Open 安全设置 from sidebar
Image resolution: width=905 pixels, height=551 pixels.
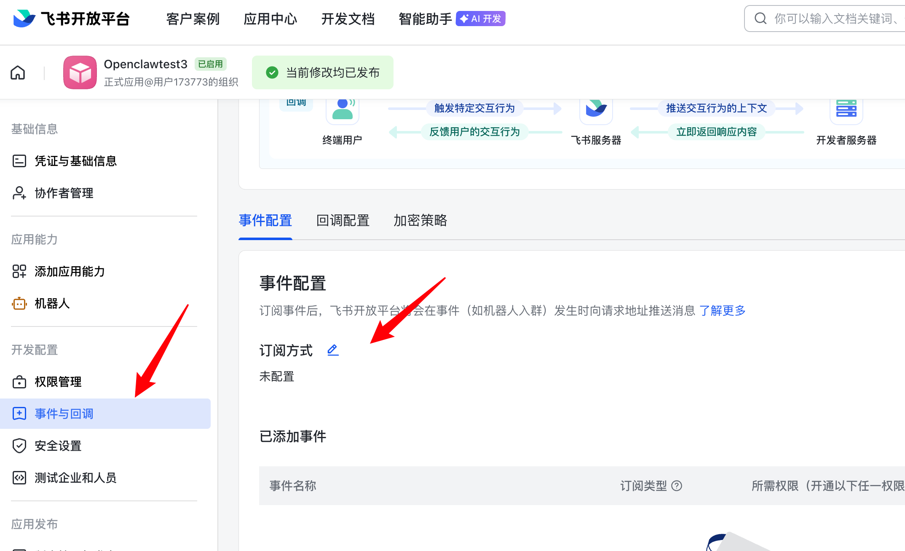pos(58,446)
